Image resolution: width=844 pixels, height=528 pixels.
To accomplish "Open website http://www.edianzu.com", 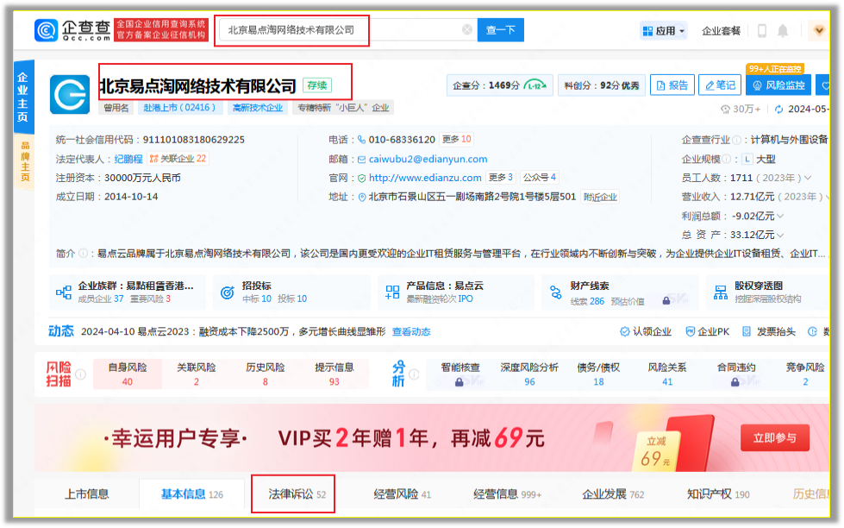I will point(425,178).
